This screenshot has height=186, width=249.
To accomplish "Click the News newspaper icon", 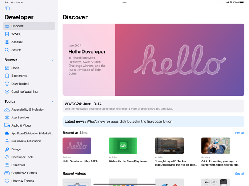I will point(7,68).
